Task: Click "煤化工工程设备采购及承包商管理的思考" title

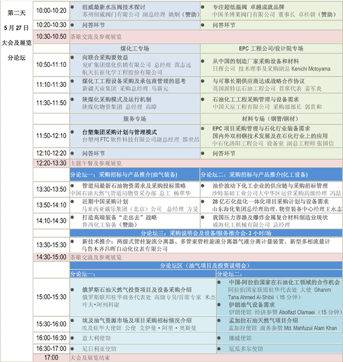Action: [x=134, y=81]
